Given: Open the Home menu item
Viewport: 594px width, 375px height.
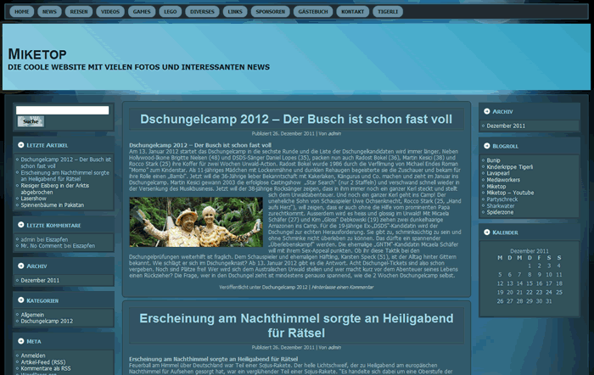Looking at the screenshot, I should click(x=21, y=12).
